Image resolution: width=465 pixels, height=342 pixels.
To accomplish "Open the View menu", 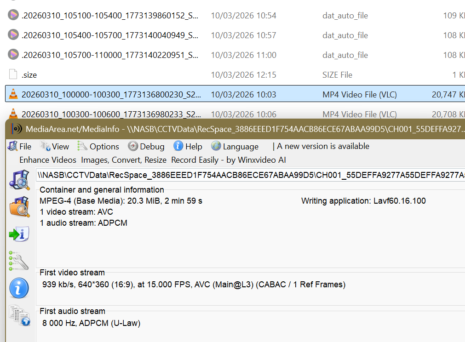I will coord(55,147).
